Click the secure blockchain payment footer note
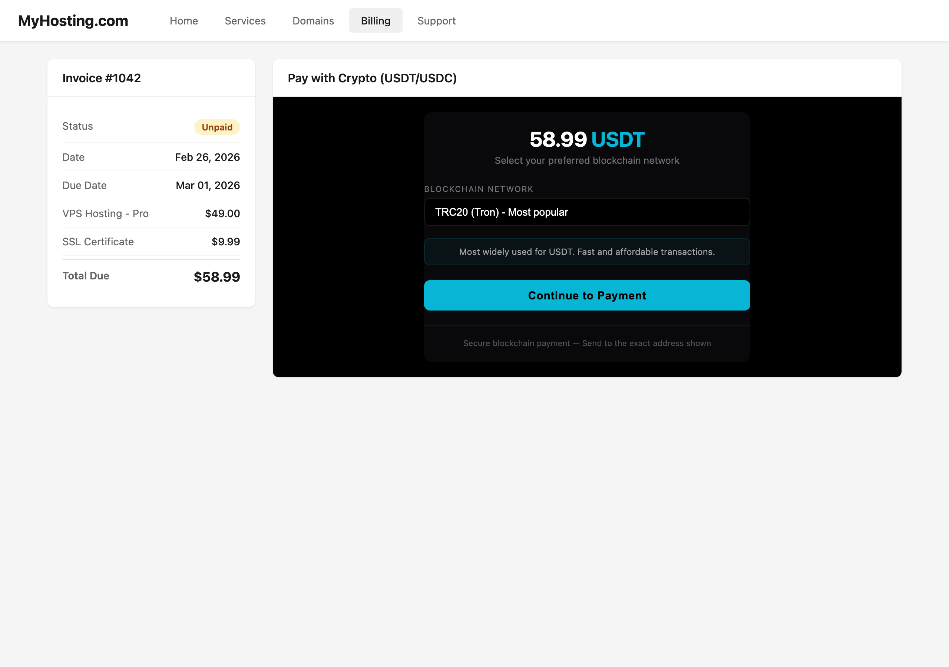Viewport: 949px width, 667px height. tap(586, 344)
